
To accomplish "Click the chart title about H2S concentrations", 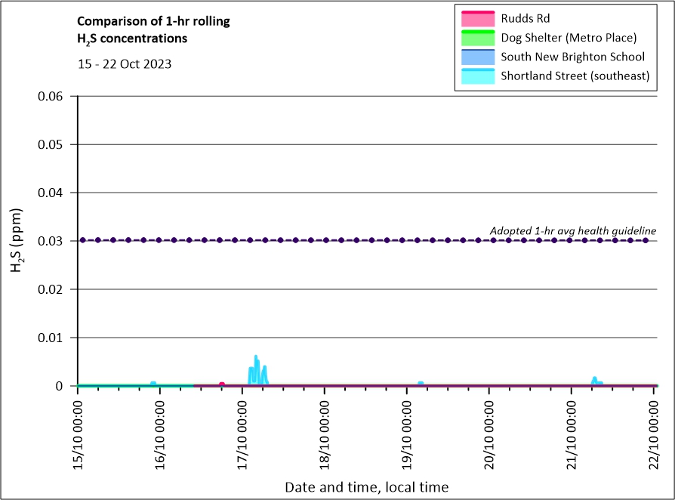I will coord(154,29).
